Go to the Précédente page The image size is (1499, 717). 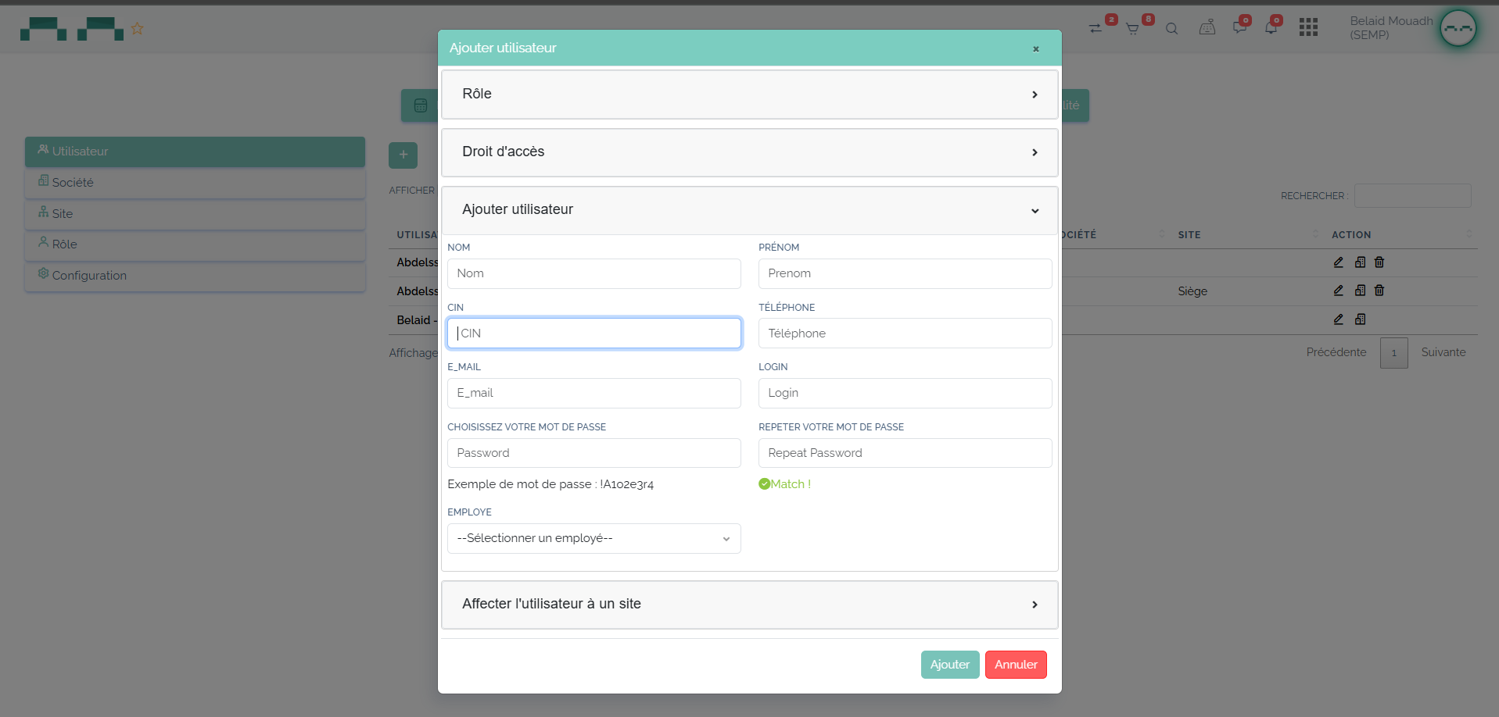tap(1336, 352)
